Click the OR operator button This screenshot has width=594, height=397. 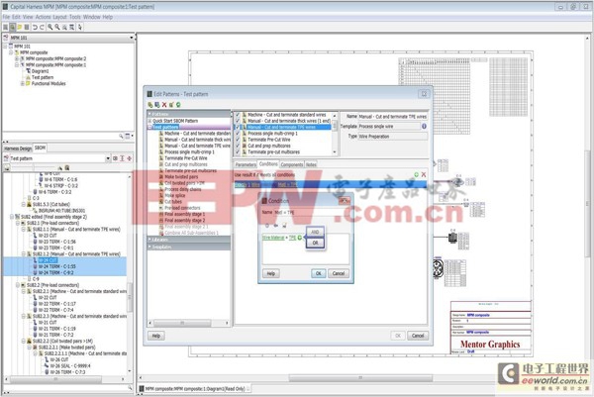click(x=315, y=243)
